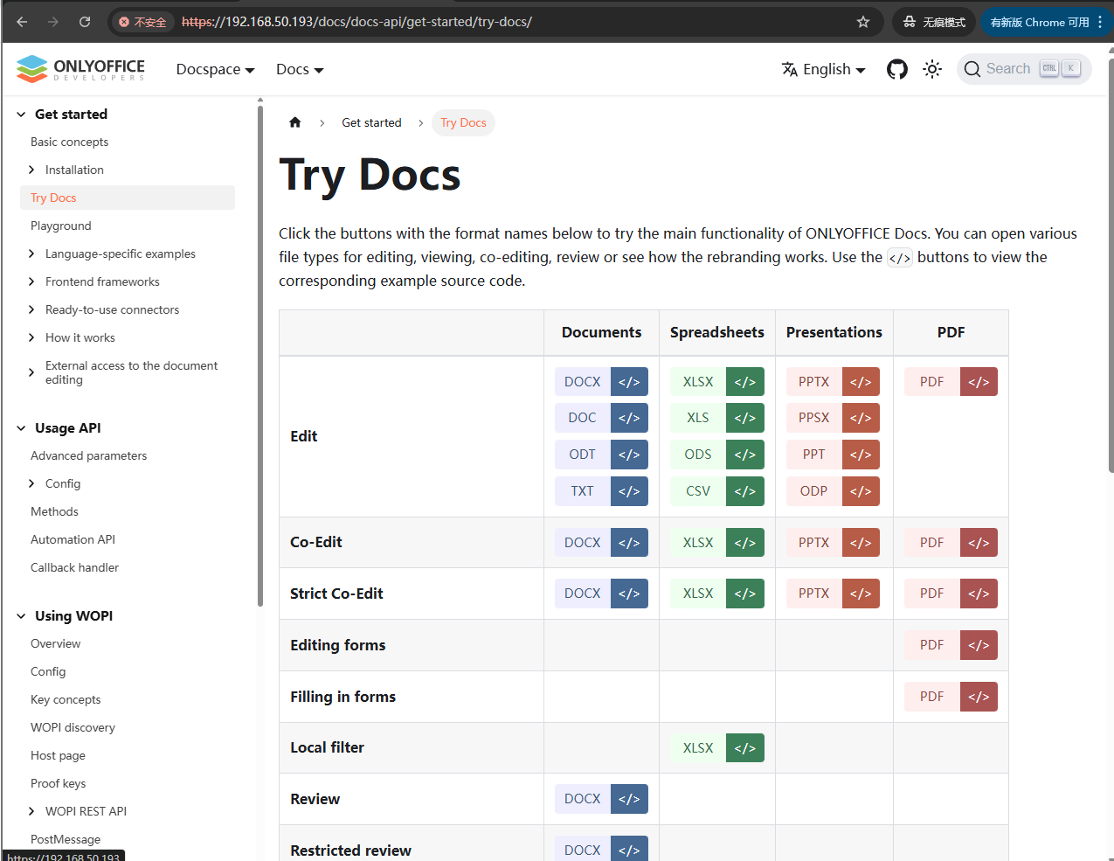The height and width of the screenshot is (861, 1114).
Task: View source code for Edit DOC example
Action: (x=629, y=418)
